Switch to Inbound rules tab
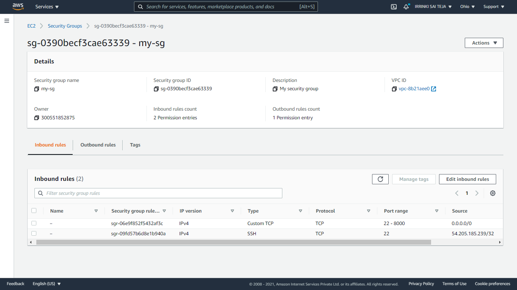The width and height of the screenshot is (517, 290). 50,145
